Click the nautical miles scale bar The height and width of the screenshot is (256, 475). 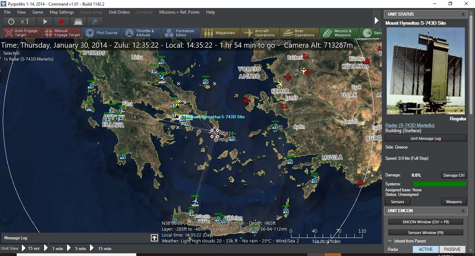pos(327,236)
